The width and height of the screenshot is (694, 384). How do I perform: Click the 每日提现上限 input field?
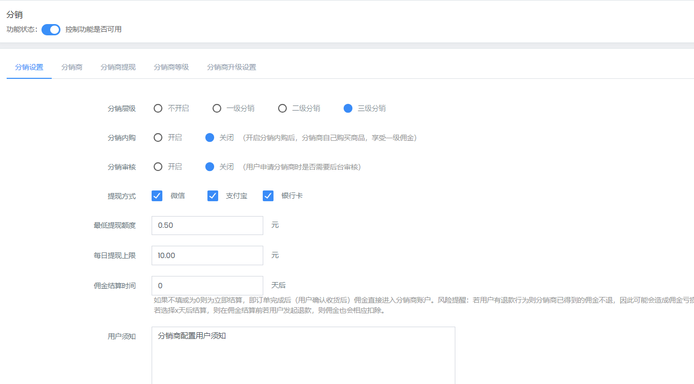tap(207, 255)
